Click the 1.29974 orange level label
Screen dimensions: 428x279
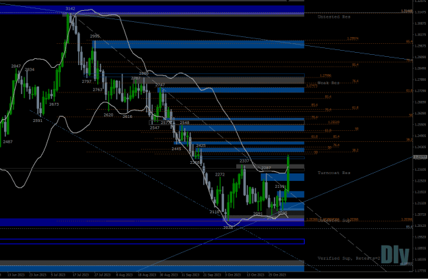[x=353, y=38]
